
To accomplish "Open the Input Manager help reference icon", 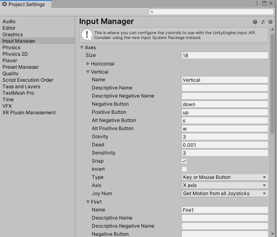I will [255, 22].
